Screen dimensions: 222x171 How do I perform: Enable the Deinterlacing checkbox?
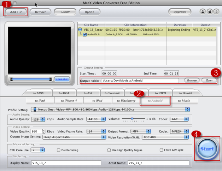(x=58, y=150)
